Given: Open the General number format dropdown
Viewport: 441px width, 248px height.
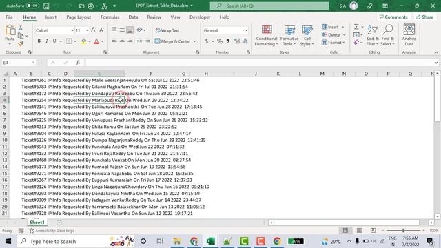Looking at the screenshot, I should [246, 30].
